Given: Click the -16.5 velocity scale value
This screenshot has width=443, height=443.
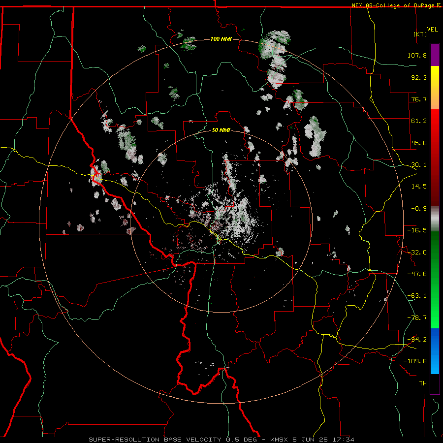Looking at the screenshot, I should point(417,230).
